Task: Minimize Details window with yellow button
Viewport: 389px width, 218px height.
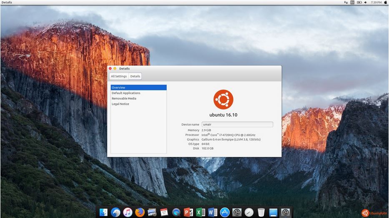Action: [115, 69]
